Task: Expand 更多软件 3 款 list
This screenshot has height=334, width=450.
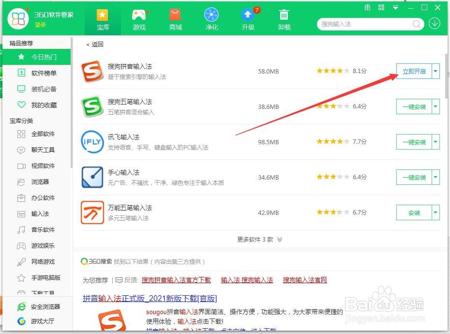Action: click(x=259, y=240)
